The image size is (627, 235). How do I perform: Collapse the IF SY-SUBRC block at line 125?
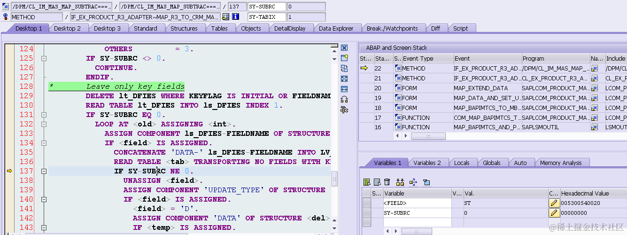pos(44,59)
